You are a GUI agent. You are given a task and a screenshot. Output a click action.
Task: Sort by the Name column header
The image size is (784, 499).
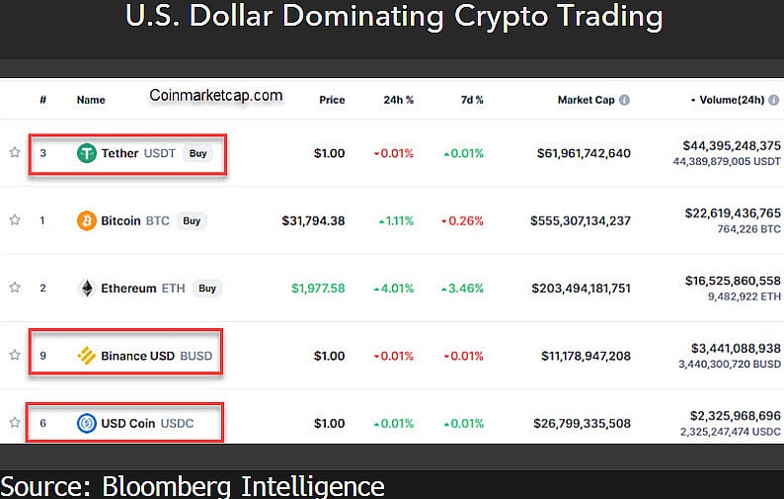(91, 100)
